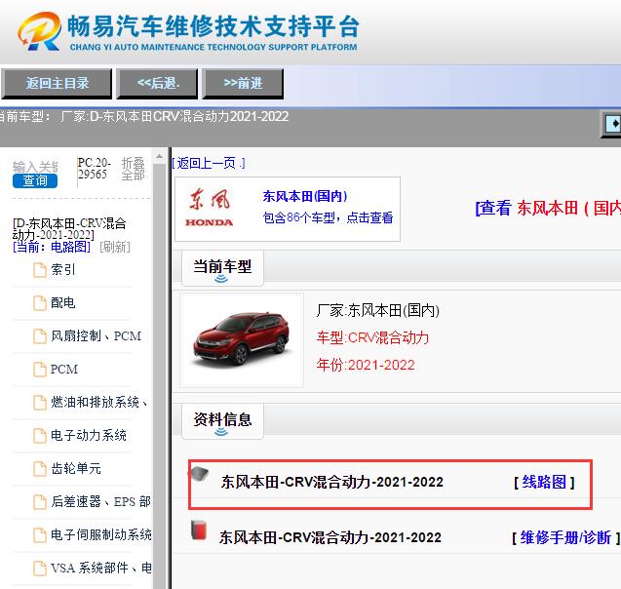The width and height of the screenshot is (621, 589).
Task: Open the 维修手册/诊断 link
Action: pos(565,537)
